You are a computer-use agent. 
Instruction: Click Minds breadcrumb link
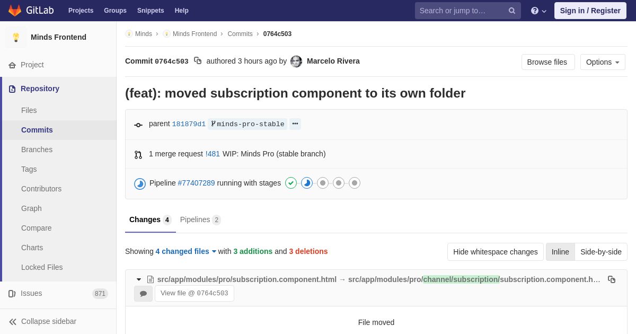(x=144, y=34)
